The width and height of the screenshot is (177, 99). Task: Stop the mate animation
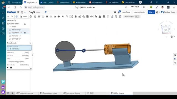point(11,68)
